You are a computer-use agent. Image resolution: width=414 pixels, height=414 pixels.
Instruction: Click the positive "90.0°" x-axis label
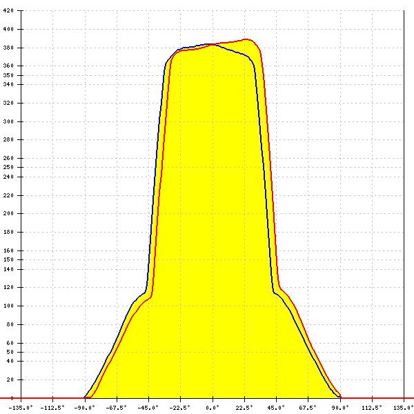pos(340,408)
